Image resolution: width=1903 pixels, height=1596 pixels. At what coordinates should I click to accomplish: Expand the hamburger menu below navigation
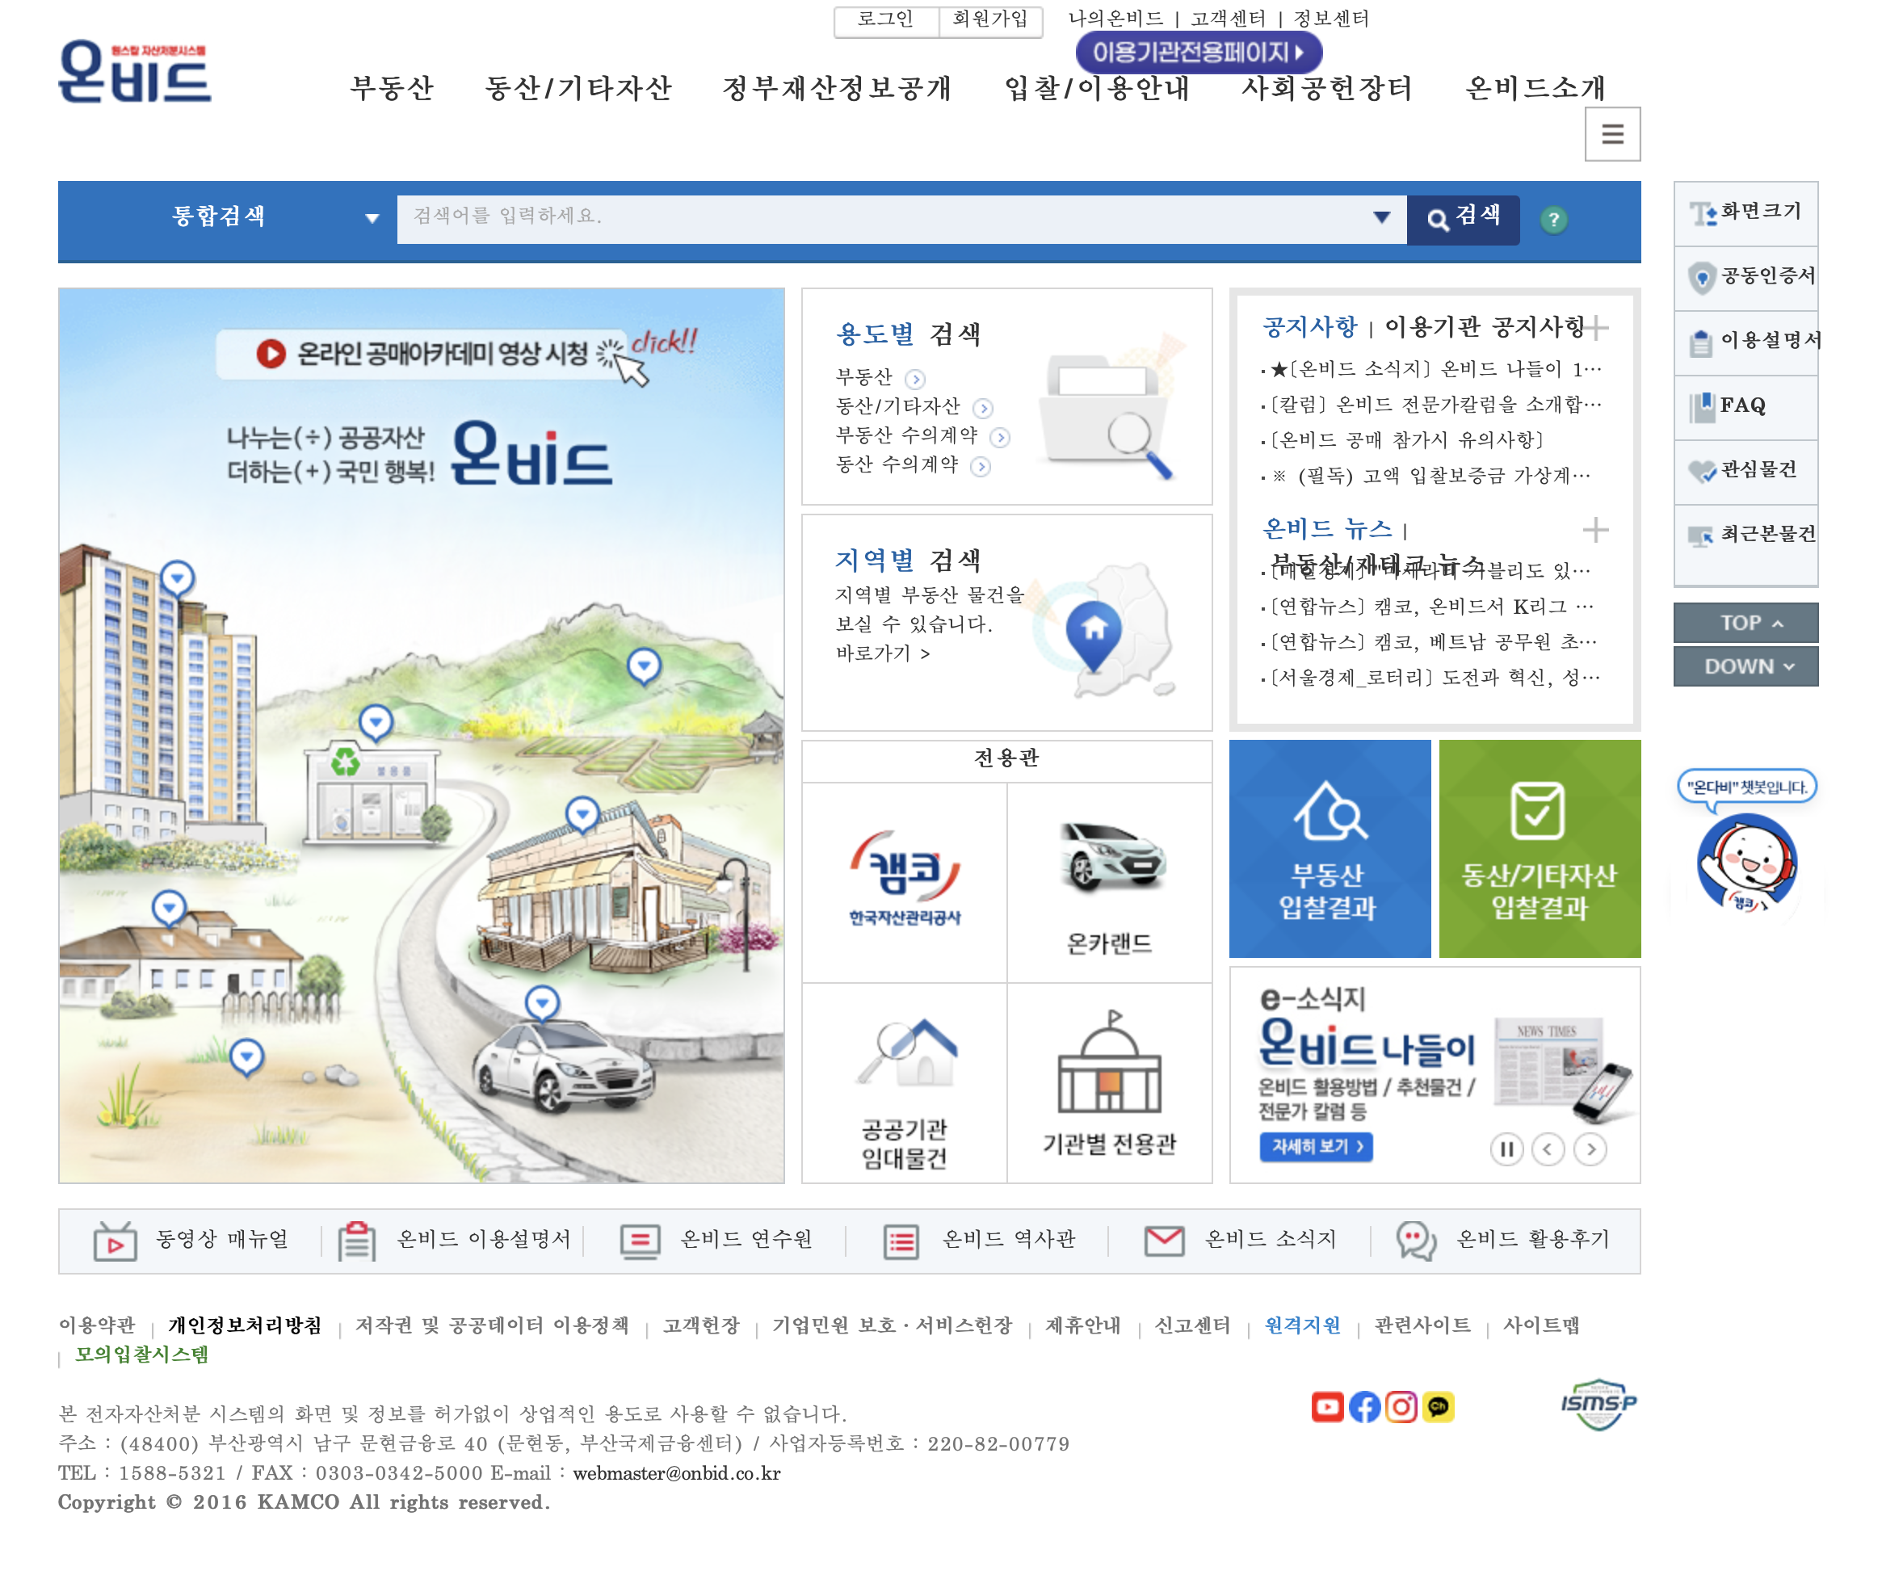pyautogui.click(x=1612, y=133)
